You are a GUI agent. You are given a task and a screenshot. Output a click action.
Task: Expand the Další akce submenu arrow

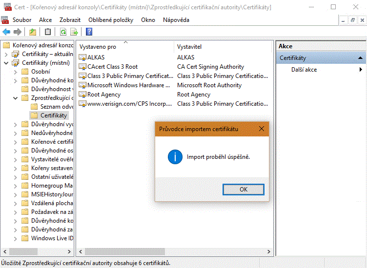click(x=361, y=70)
